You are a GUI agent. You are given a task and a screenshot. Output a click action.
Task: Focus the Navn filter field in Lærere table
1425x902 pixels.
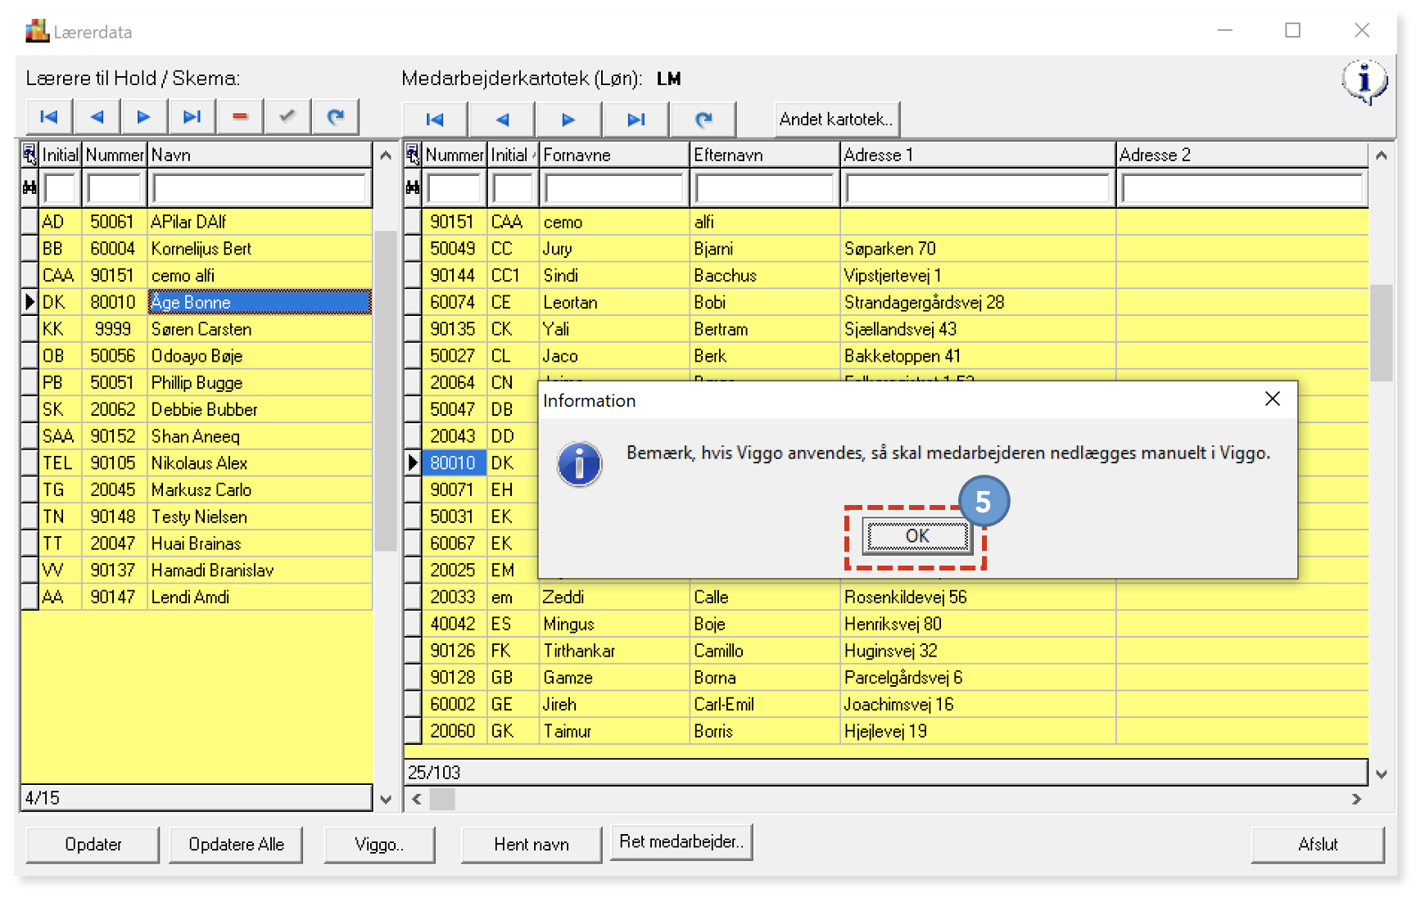point(260,188)
